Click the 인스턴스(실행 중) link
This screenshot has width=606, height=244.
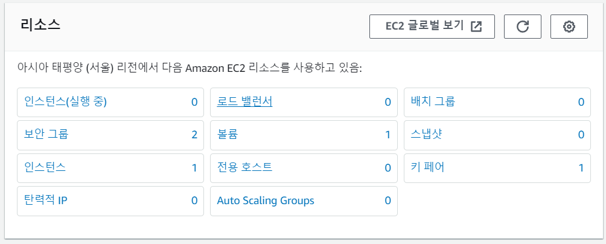(x=66, y=101)
